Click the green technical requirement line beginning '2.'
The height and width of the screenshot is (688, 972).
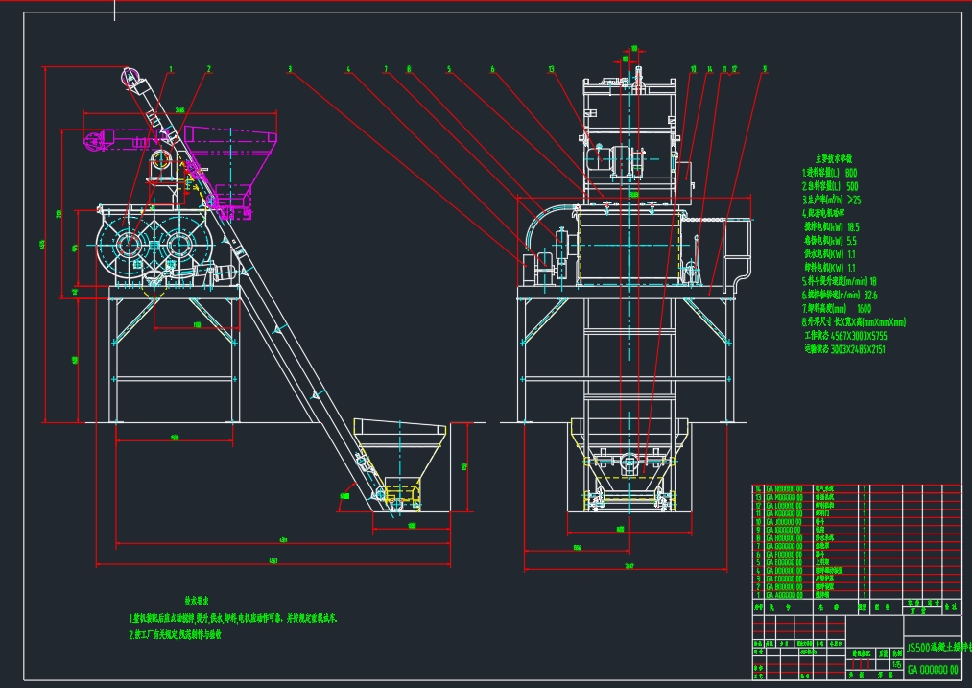point(176,634)
